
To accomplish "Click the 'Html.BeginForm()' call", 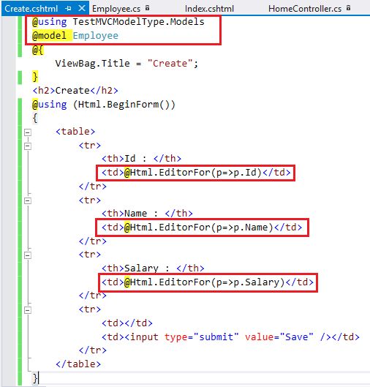I will 127,105.
